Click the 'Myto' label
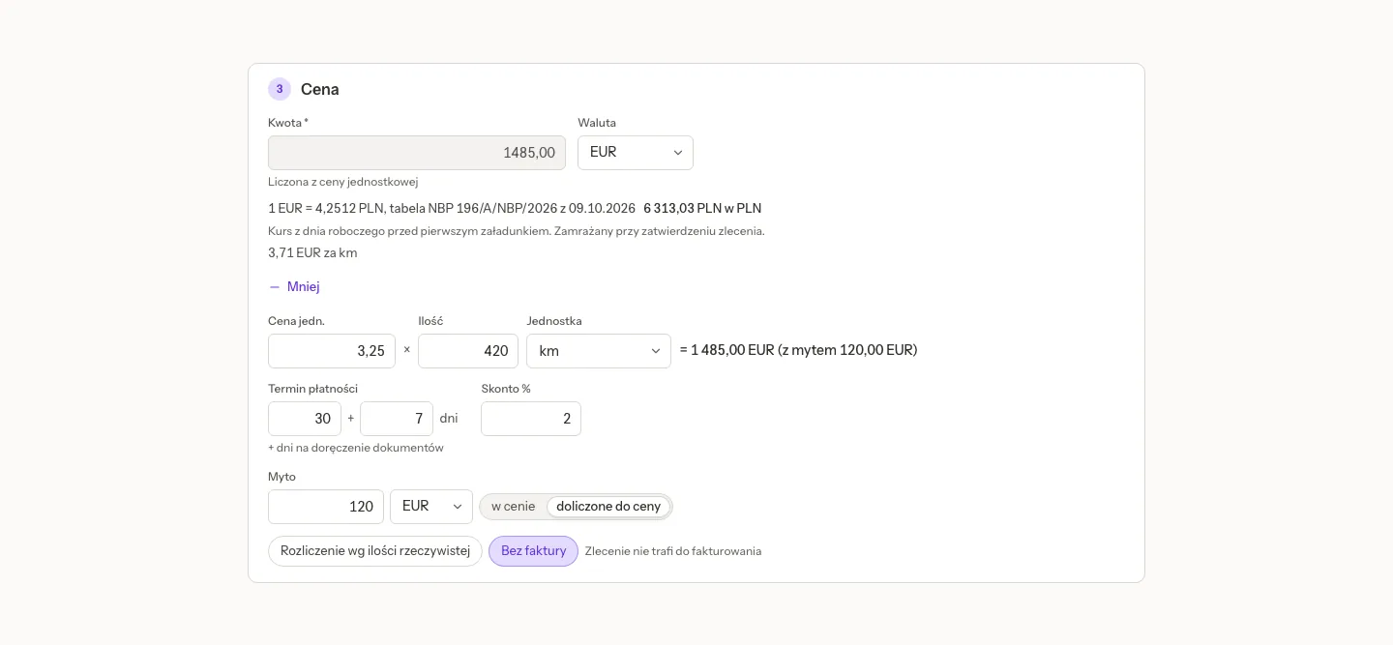This screenshot has height=645, width=1393. [282, 477]
